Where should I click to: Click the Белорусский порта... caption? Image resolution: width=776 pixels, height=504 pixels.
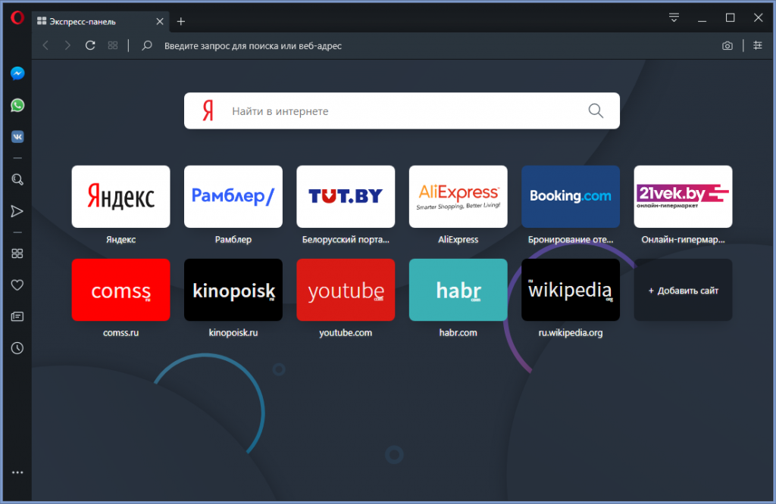click(x=346, y=240)
